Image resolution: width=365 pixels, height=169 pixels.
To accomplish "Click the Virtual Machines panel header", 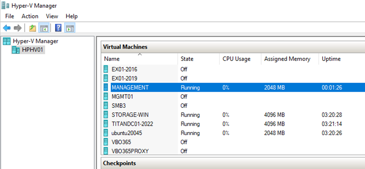I will pyautogui.click(x=233, y=47).
